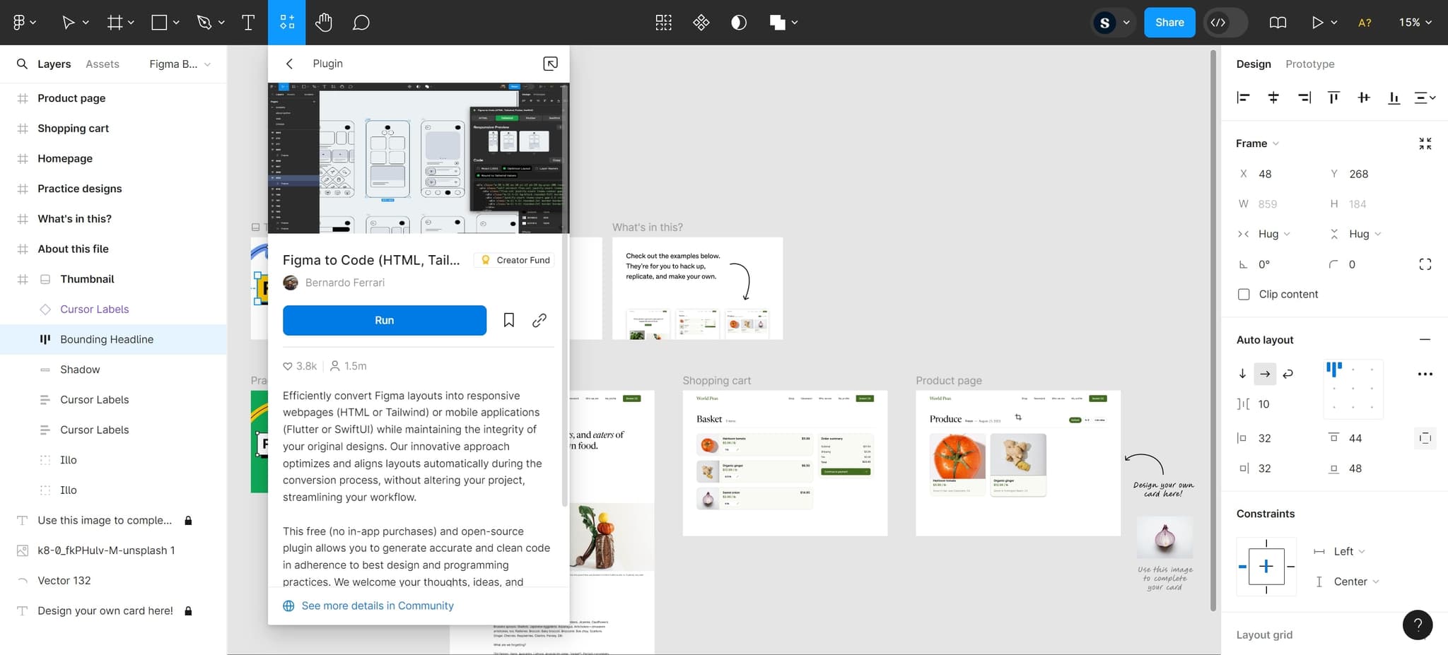Open the 15% zoom level menu

tap(1415, 23)
